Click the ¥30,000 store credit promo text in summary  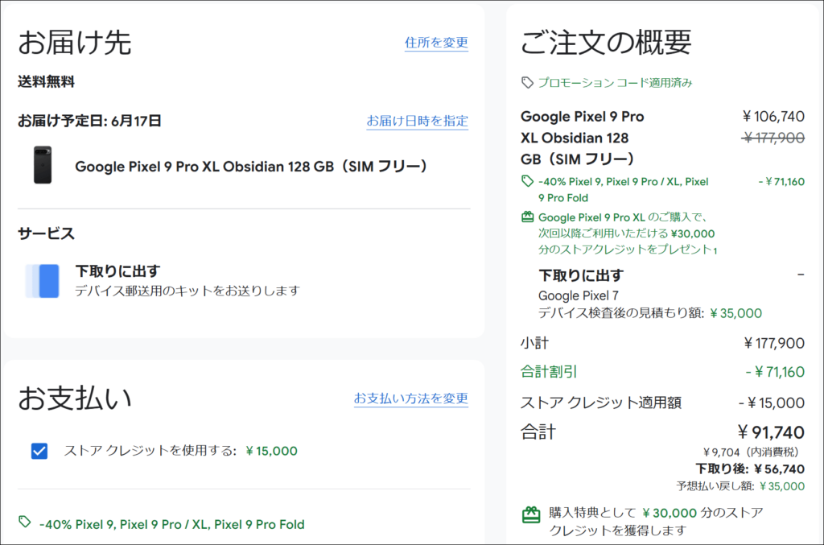pos(628,233)
